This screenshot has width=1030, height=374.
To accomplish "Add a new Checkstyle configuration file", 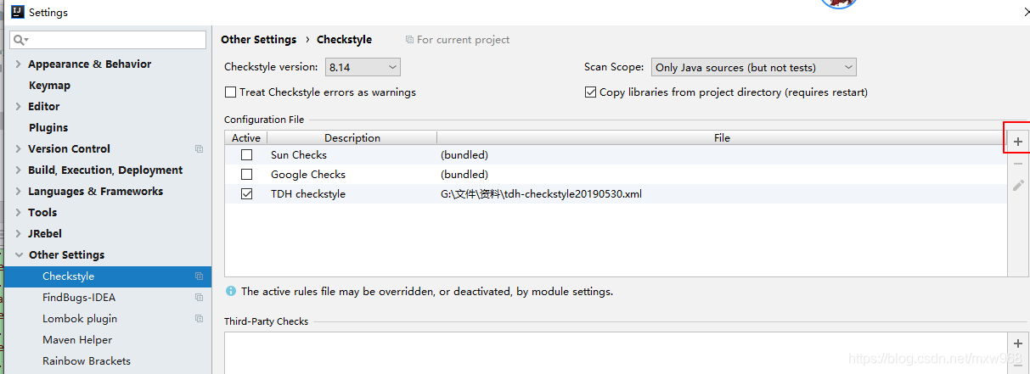I will (x=1018, y=142).
